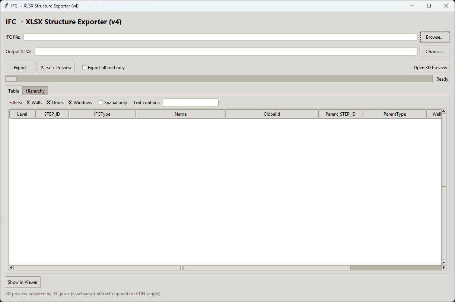Switch to the Hierarchy tab
455x302 pixels.
[35, 91]
